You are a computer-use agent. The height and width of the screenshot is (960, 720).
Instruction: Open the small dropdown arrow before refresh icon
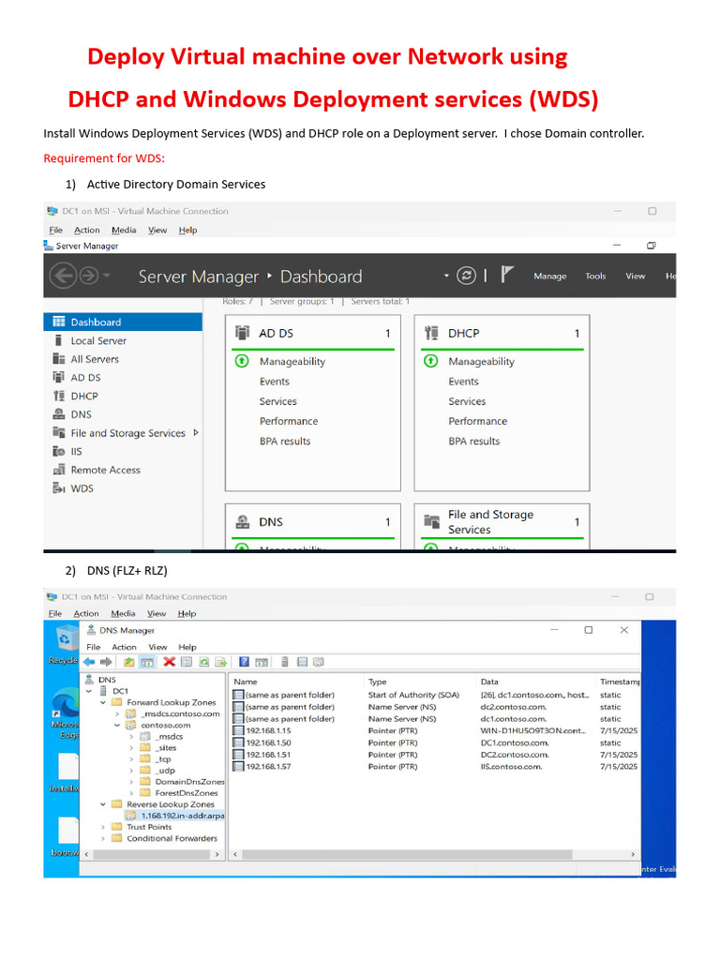click(446, 276)
